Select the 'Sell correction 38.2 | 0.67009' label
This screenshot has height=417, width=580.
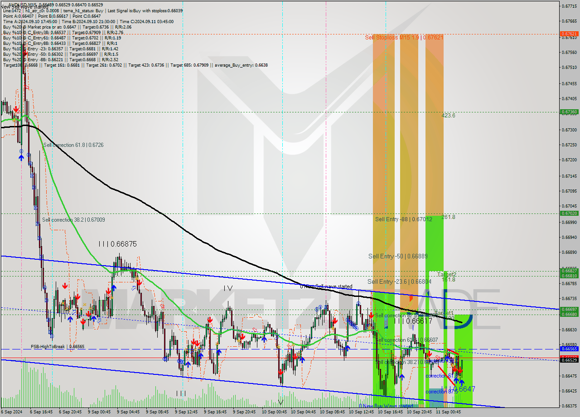click(73, 220)
